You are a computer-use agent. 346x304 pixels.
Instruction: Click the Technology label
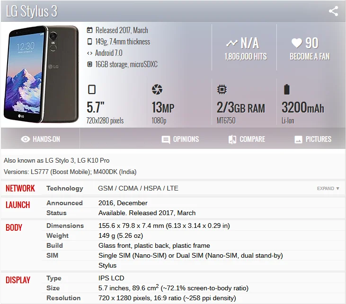pos(65,188)
